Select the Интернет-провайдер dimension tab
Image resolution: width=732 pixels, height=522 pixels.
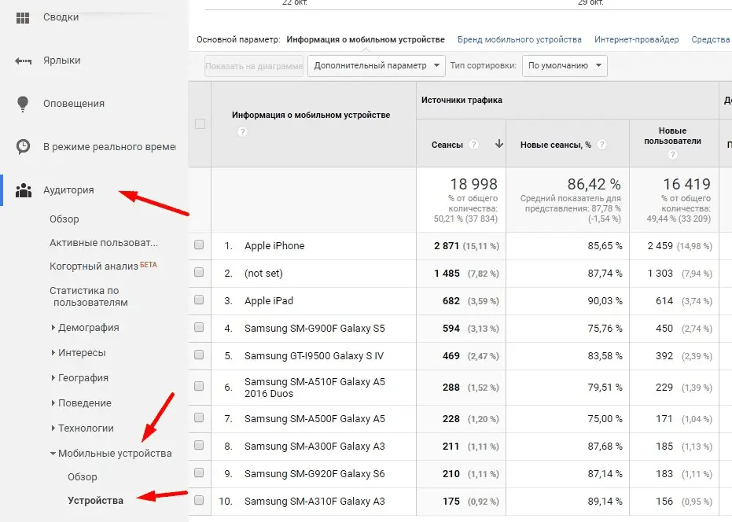(636, 39)
